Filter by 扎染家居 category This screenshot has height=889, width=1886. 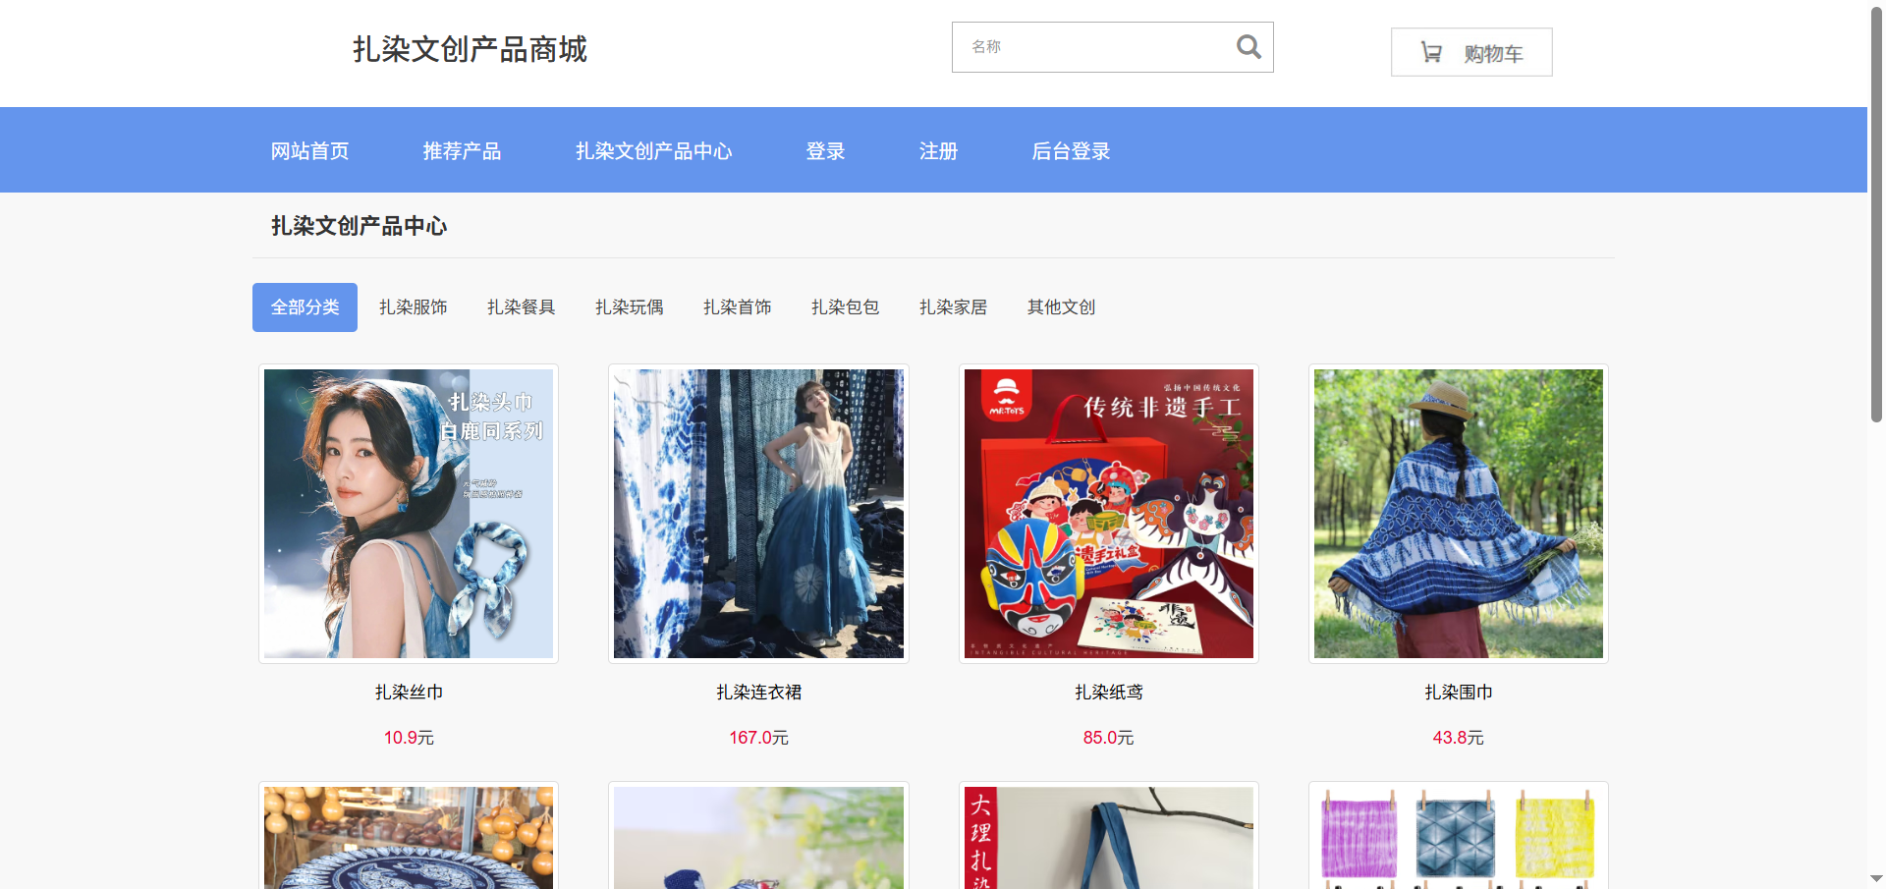click(953, 307)
